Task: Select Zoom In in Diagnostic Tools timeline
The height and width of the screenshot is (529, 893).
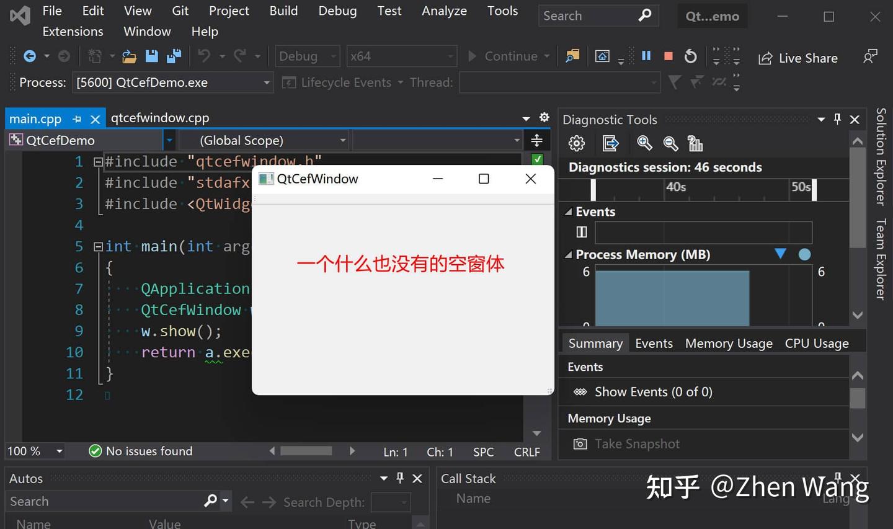Action: tap(644, 143)
